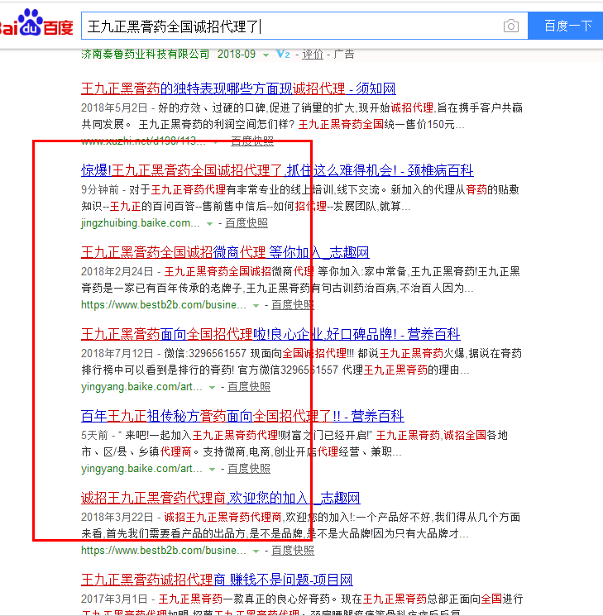This screenshot has width=603, height=616.
Task: Expand dropdown arrow for 5天前 yingyang result
Action: point(213,470)
